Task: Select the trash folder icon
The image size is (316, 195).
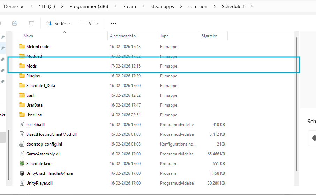Action: 22,95
